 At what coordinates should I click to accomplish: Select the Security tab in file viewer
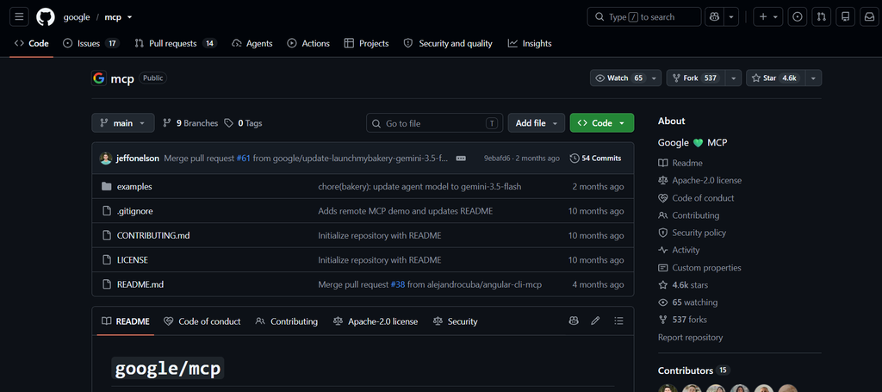point(455,321)
